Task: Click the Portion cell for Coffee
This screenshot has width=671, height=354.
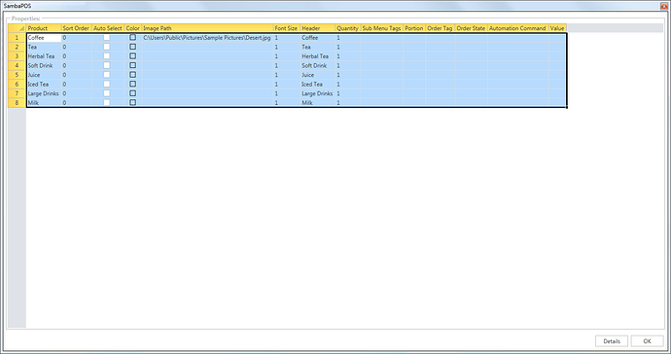Action: coord(414,38)
